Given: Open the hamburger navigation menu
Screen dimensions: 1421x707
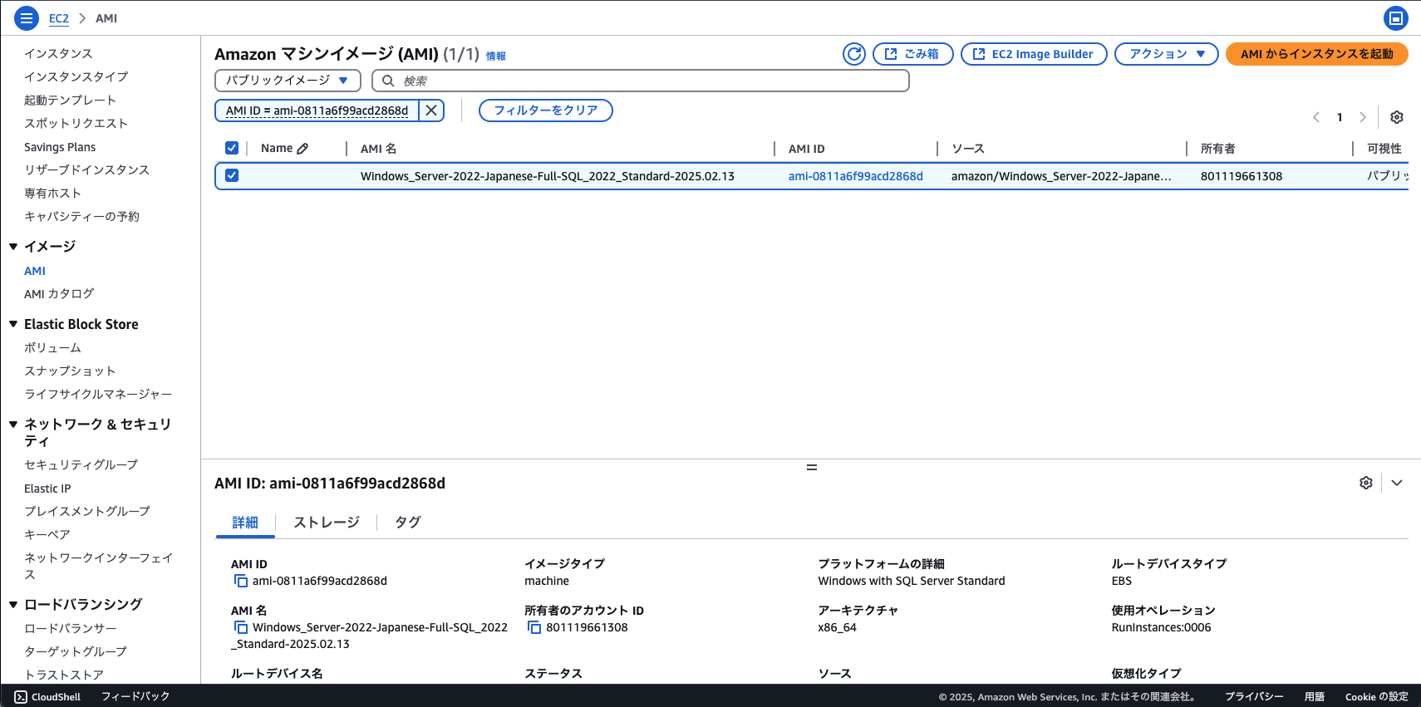Looking at the screenshot, I should coord(27,17).
